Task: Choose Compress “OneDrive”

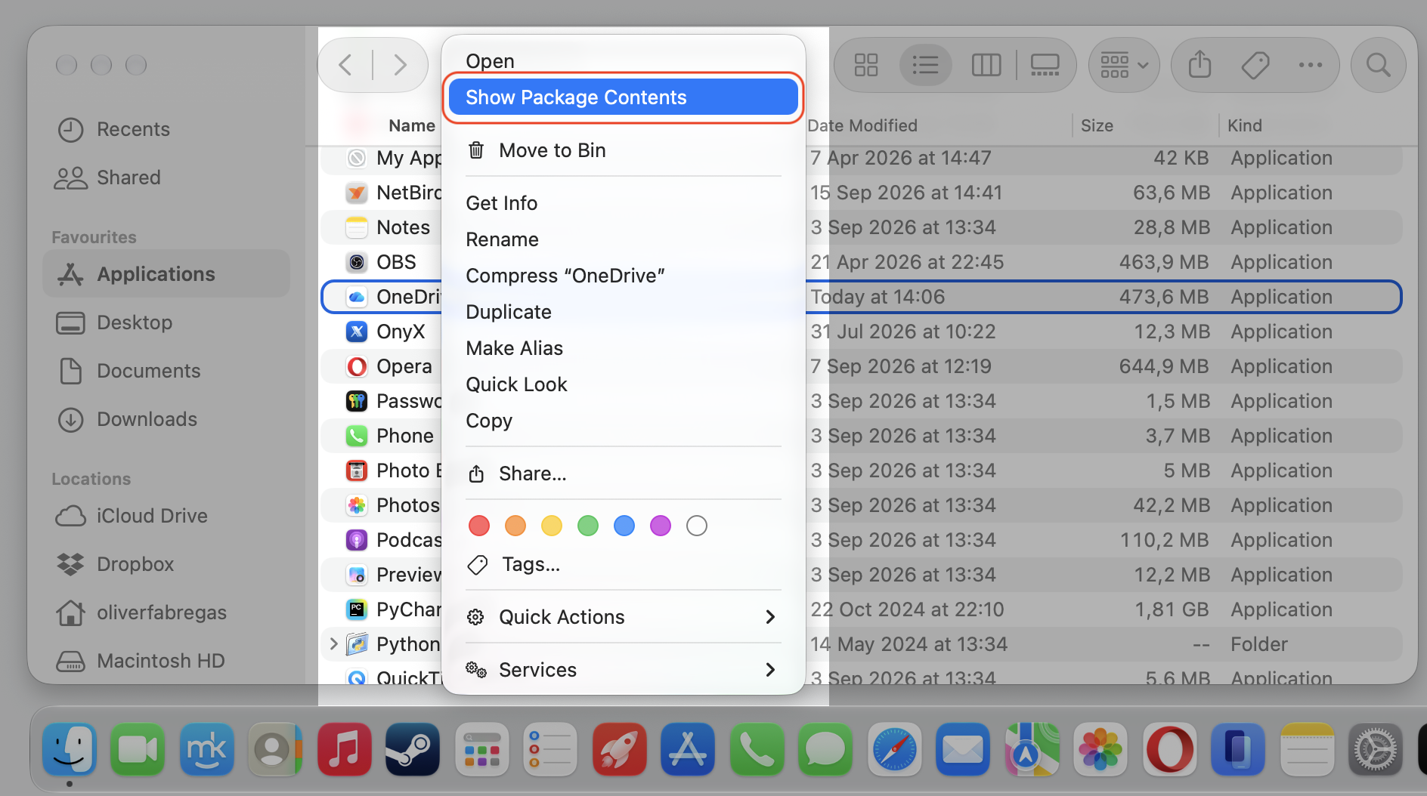Action: click(x=624, y=276)
